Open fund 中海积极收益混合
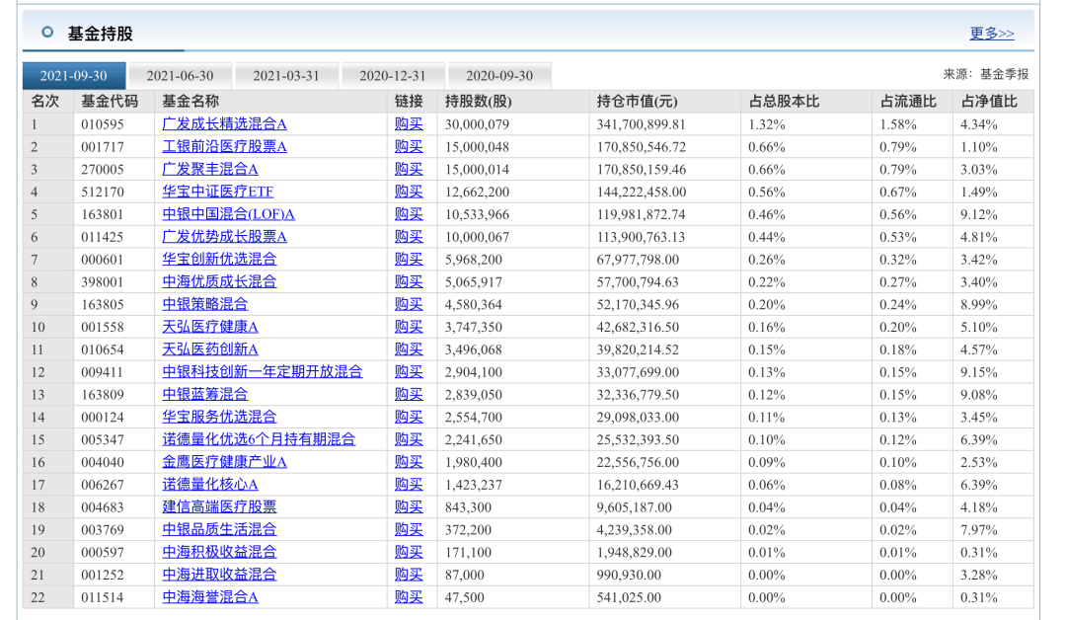This screenshot has height=620, width=1066. tap(219, 552)
